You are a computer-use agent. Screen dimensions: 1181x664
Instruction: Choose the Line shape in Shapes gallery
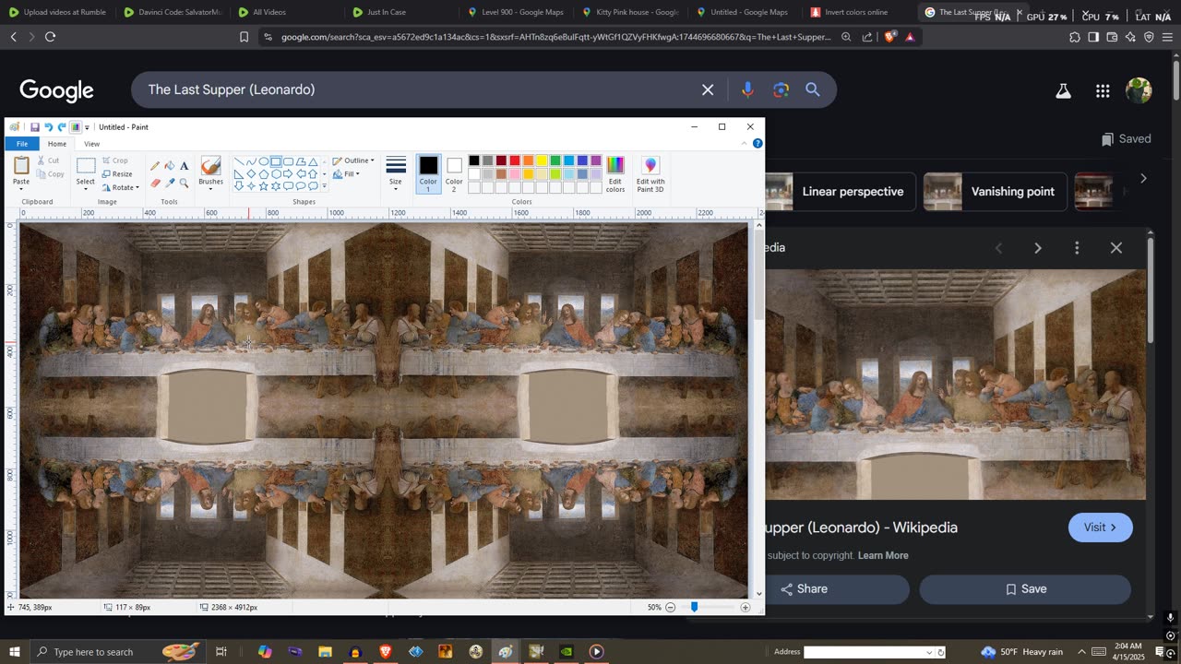point(239,161)
